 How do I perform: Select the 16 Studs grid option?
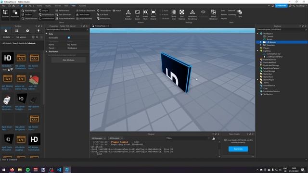165,18
